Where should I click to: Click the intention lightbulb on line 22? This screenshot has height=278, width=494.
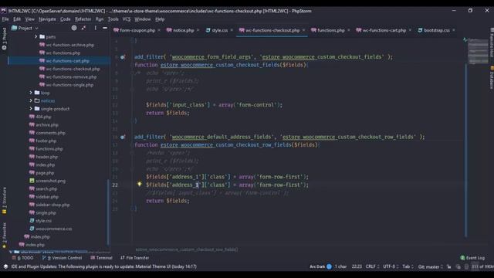139,184
